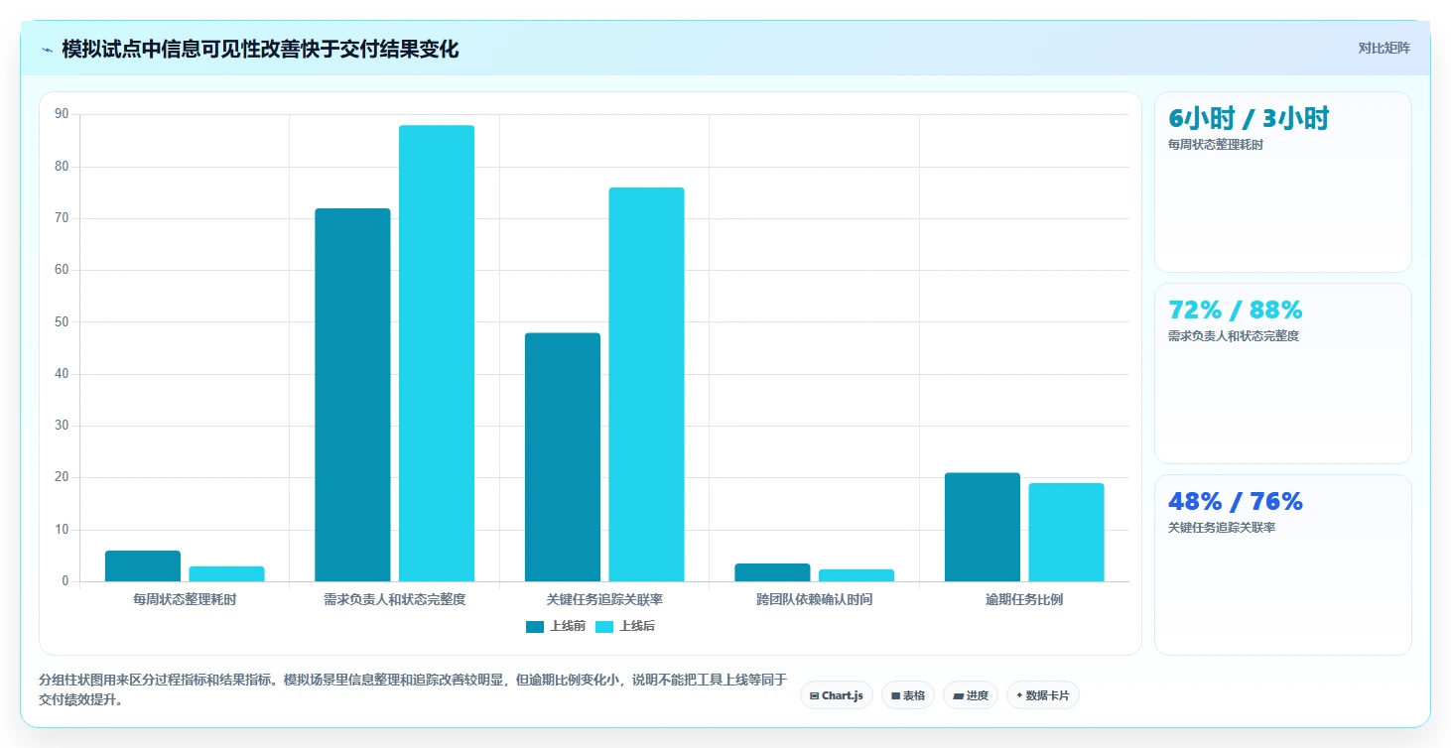This screenshot has width=1451, height=748.
Task: Select the 表格 tag chip
Action: (x=908, y=695)
